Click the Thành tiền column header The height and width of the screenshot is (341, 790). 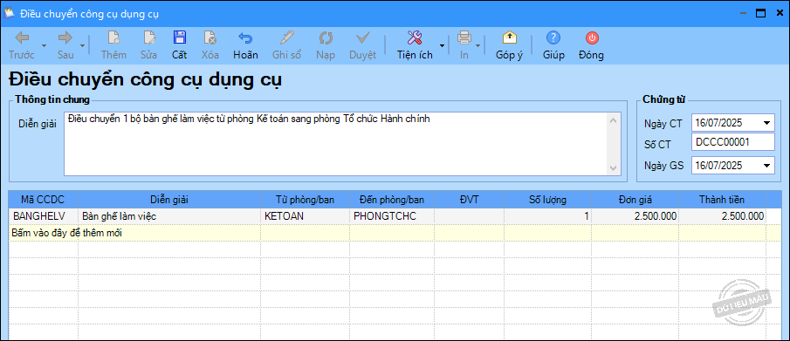722,200
